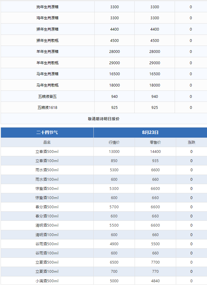Select the 惊蛰酒100ml row name

point(47,198)
